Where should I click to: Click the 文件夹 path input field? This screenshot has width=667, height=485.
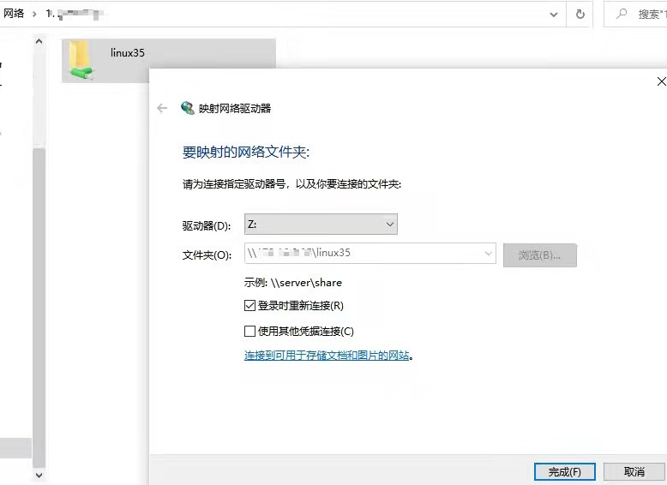[364, 254]
